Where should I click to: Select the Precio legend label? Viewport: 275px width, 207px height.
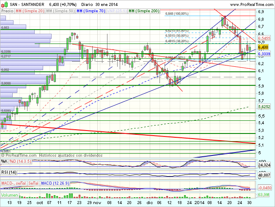pyautogui.click(x=7, y=11)
